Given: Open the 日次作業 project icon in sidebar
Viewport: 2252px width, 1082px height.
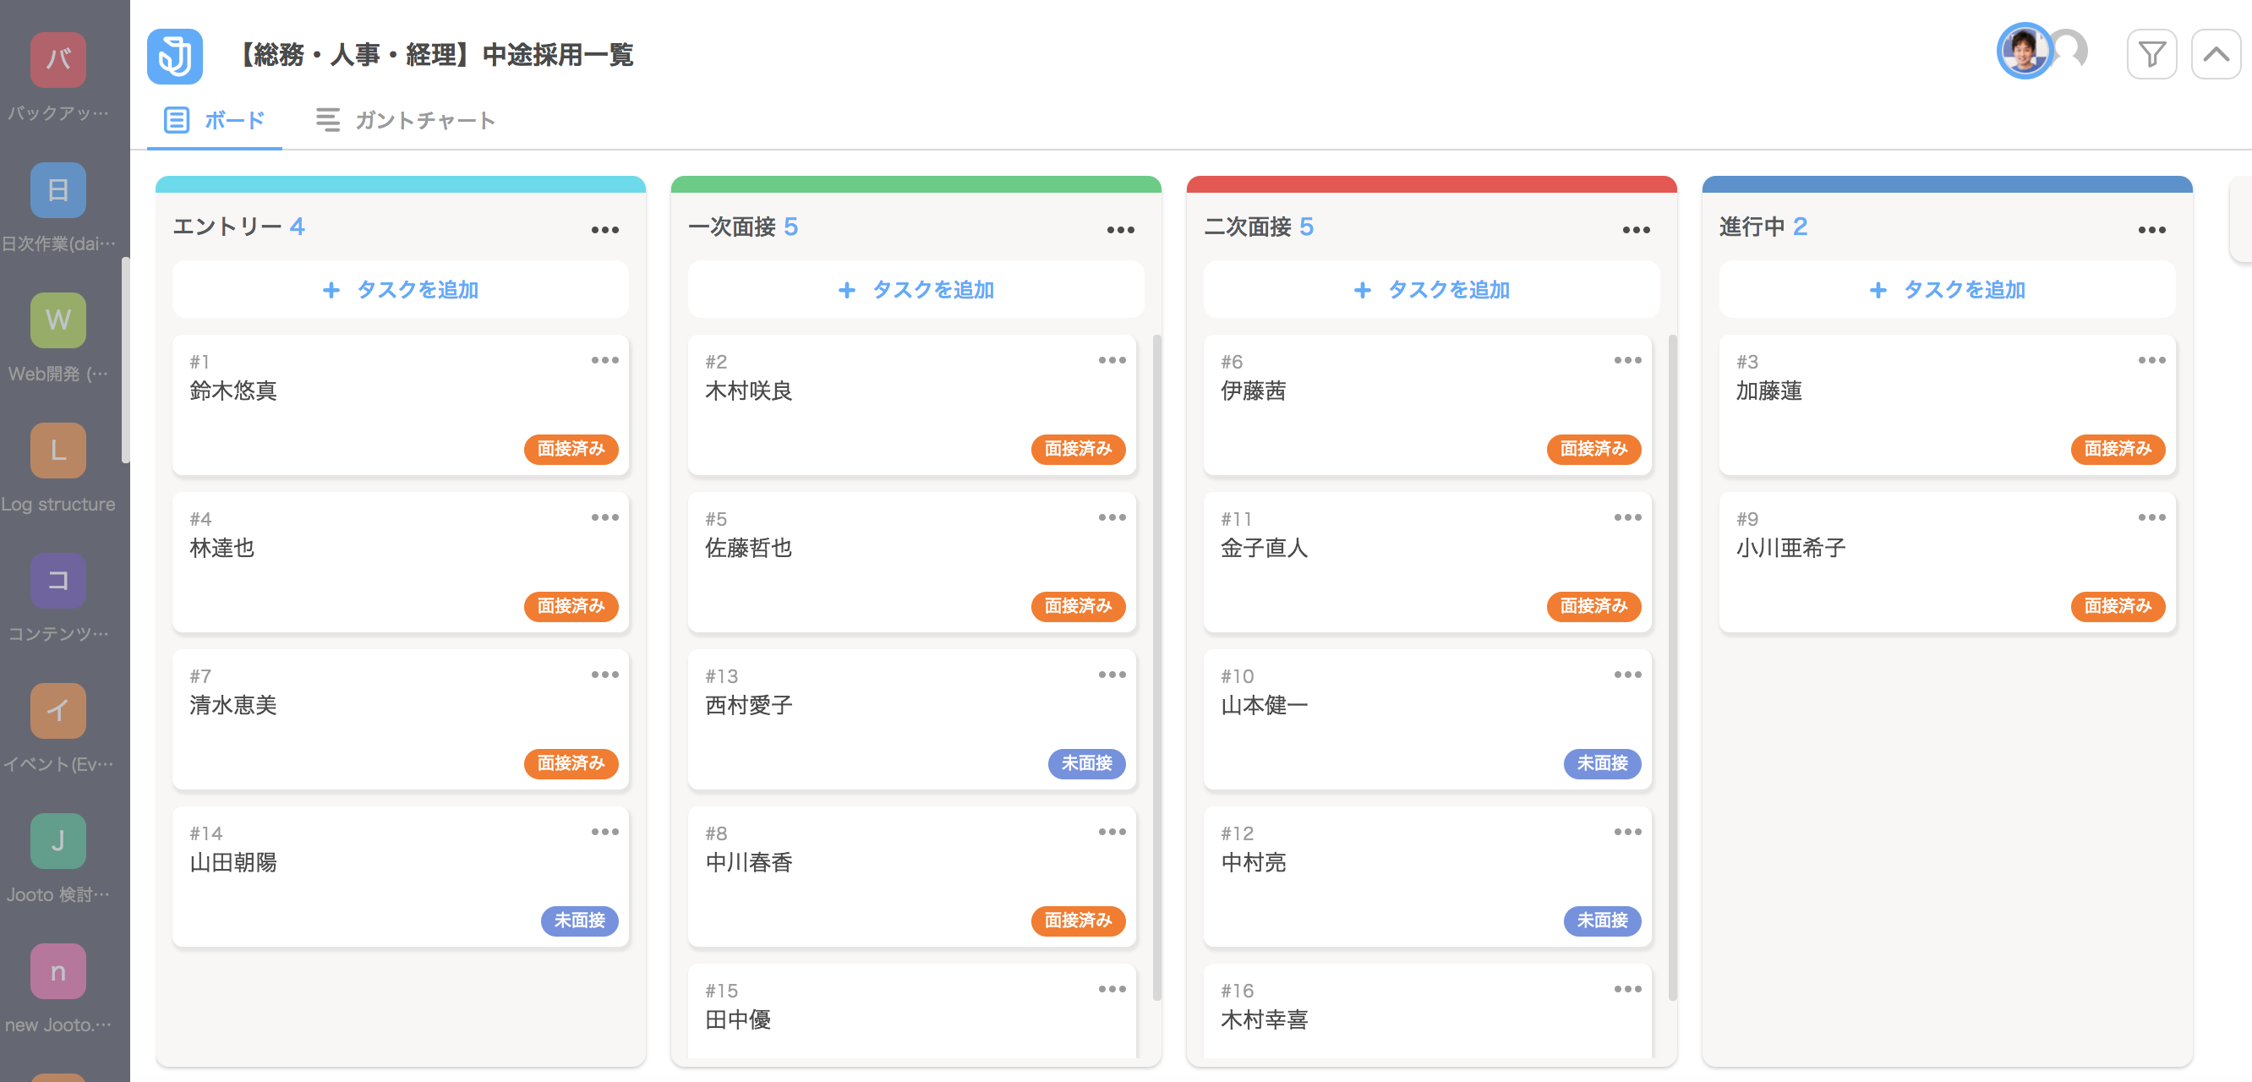Looking at the screenshot, I should pos(57,189).
